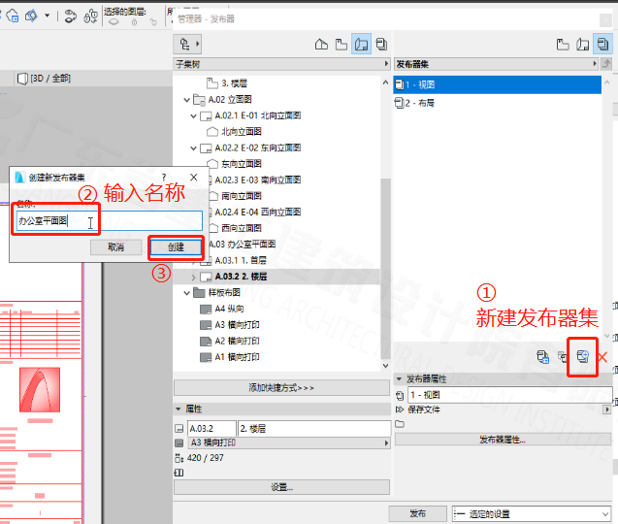Open the View Map icon in navigator
The height and width of the screenshot is (524, 618).
point(341,44)
